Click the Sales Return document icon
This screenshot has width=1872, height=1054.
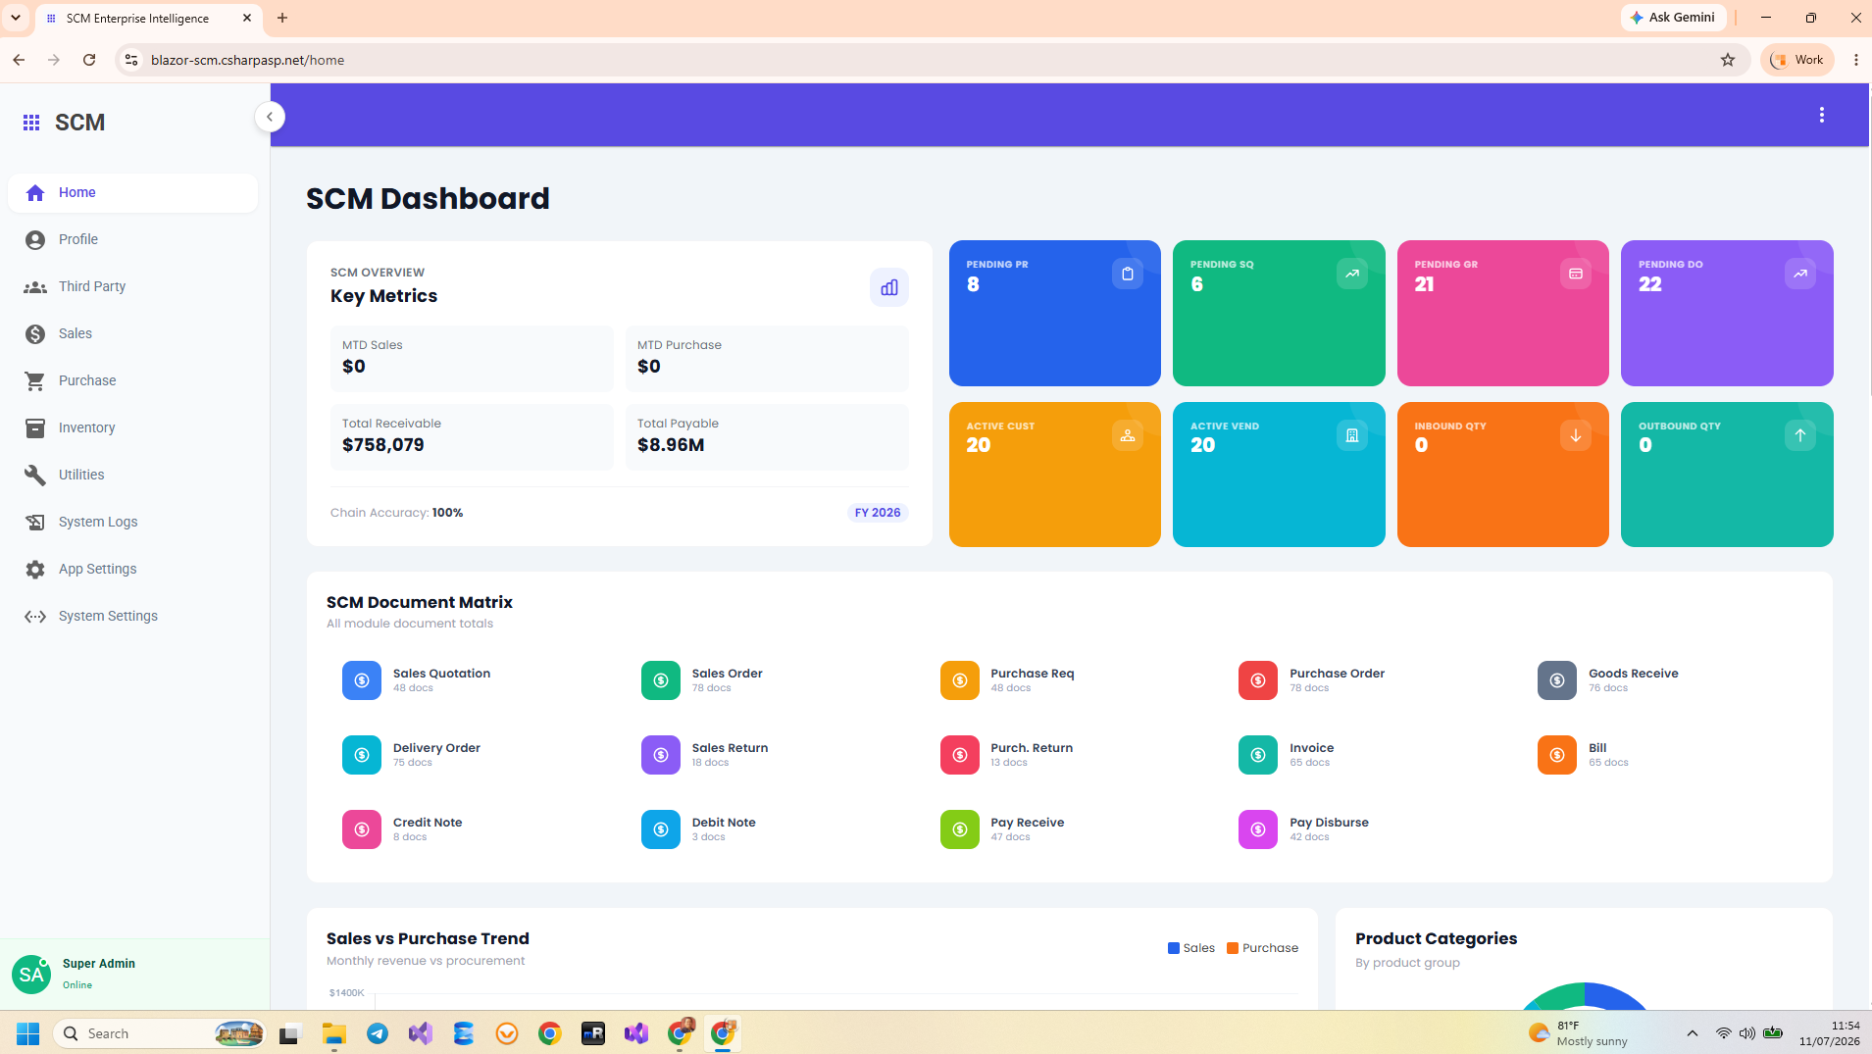click(660, 755)
